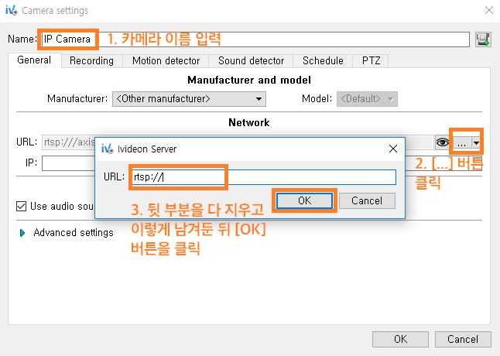
Task: Open the Motion detector tab
Action: click(x=166, y=60)
